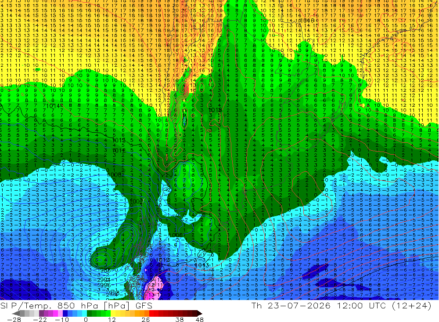The width and height of the screenshot is (439, 322).
Task: Click the 994 isobar label
Action: tap(105, 280)
